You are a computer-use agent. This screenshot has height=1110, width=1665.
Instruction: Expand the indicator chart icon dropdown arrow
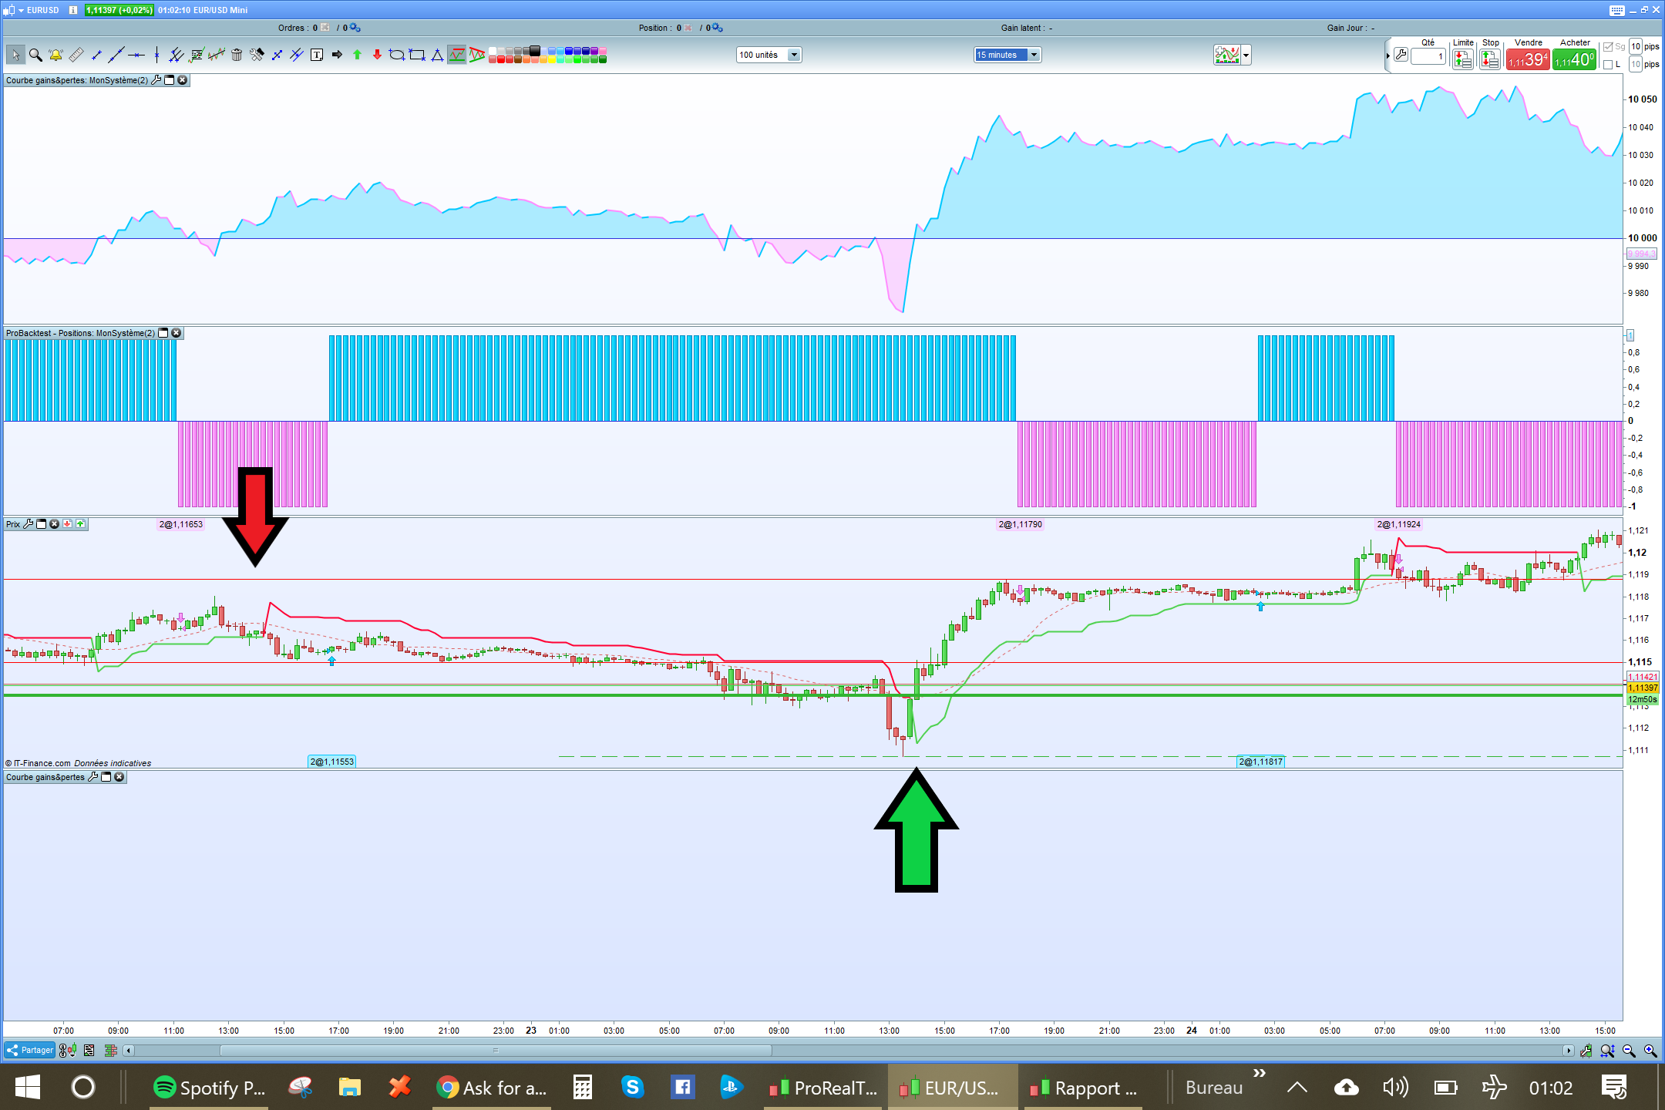point(1246,55)
